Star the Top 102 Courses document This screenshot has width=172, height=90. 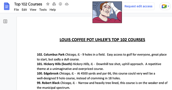pyautogui.click(x=48, y=4)
